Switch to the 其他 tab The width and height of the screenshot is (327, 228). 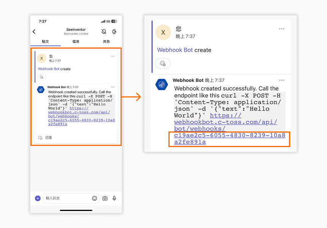pos(106,41)
